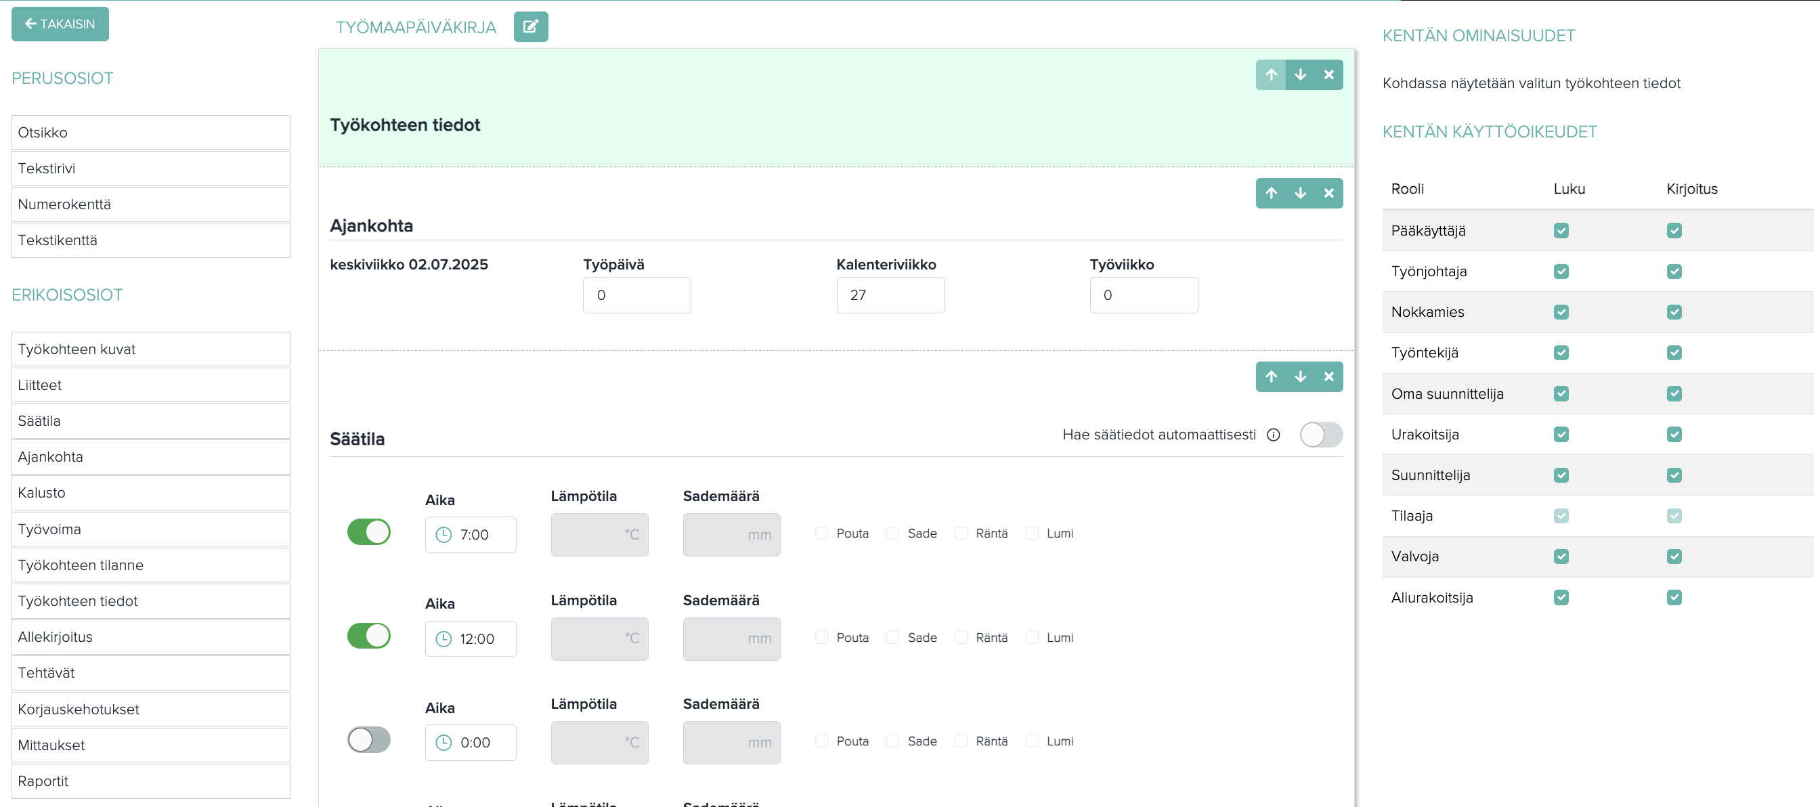Screen dimensions: 1820x807
Task: Uncheck Luku permission for Suunnittelija
Action: (x=1561, y=475)
